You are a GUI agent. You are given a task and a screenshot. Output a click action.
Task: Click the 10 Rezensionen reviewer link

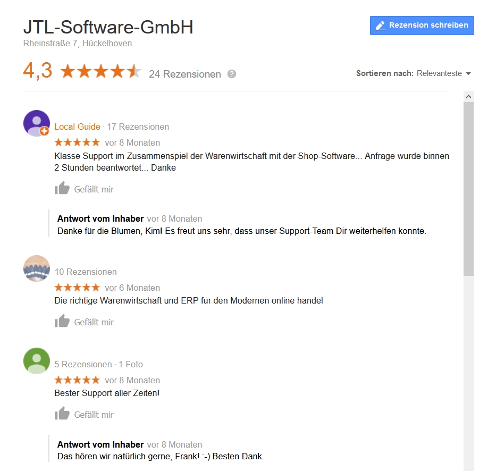[86, 272]
